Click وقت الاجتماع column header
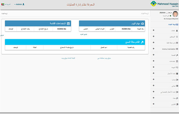This screenshot has height=138, width=179. tap(25, 29)
